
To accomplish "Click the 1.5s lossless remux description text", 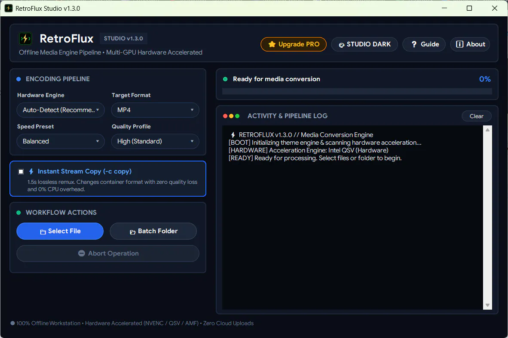I will click(x=113, y=186).
